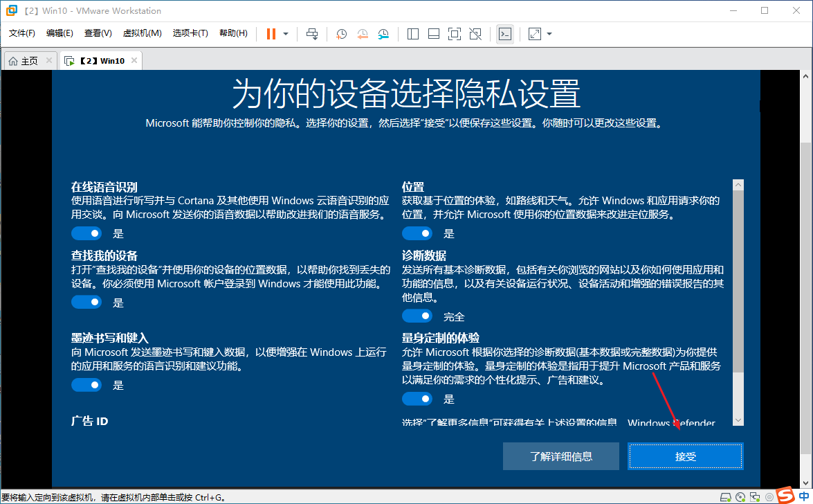813x504 pixels.
Task: Toggle the console view icon
Action: (504, 34)
